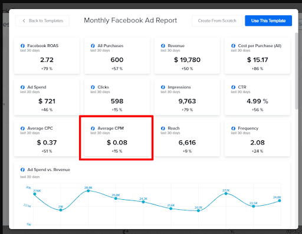Click the vertical scrollbar of the template preview
The height and width of the screenshot is (234, 302).
(x=297, y=71)
